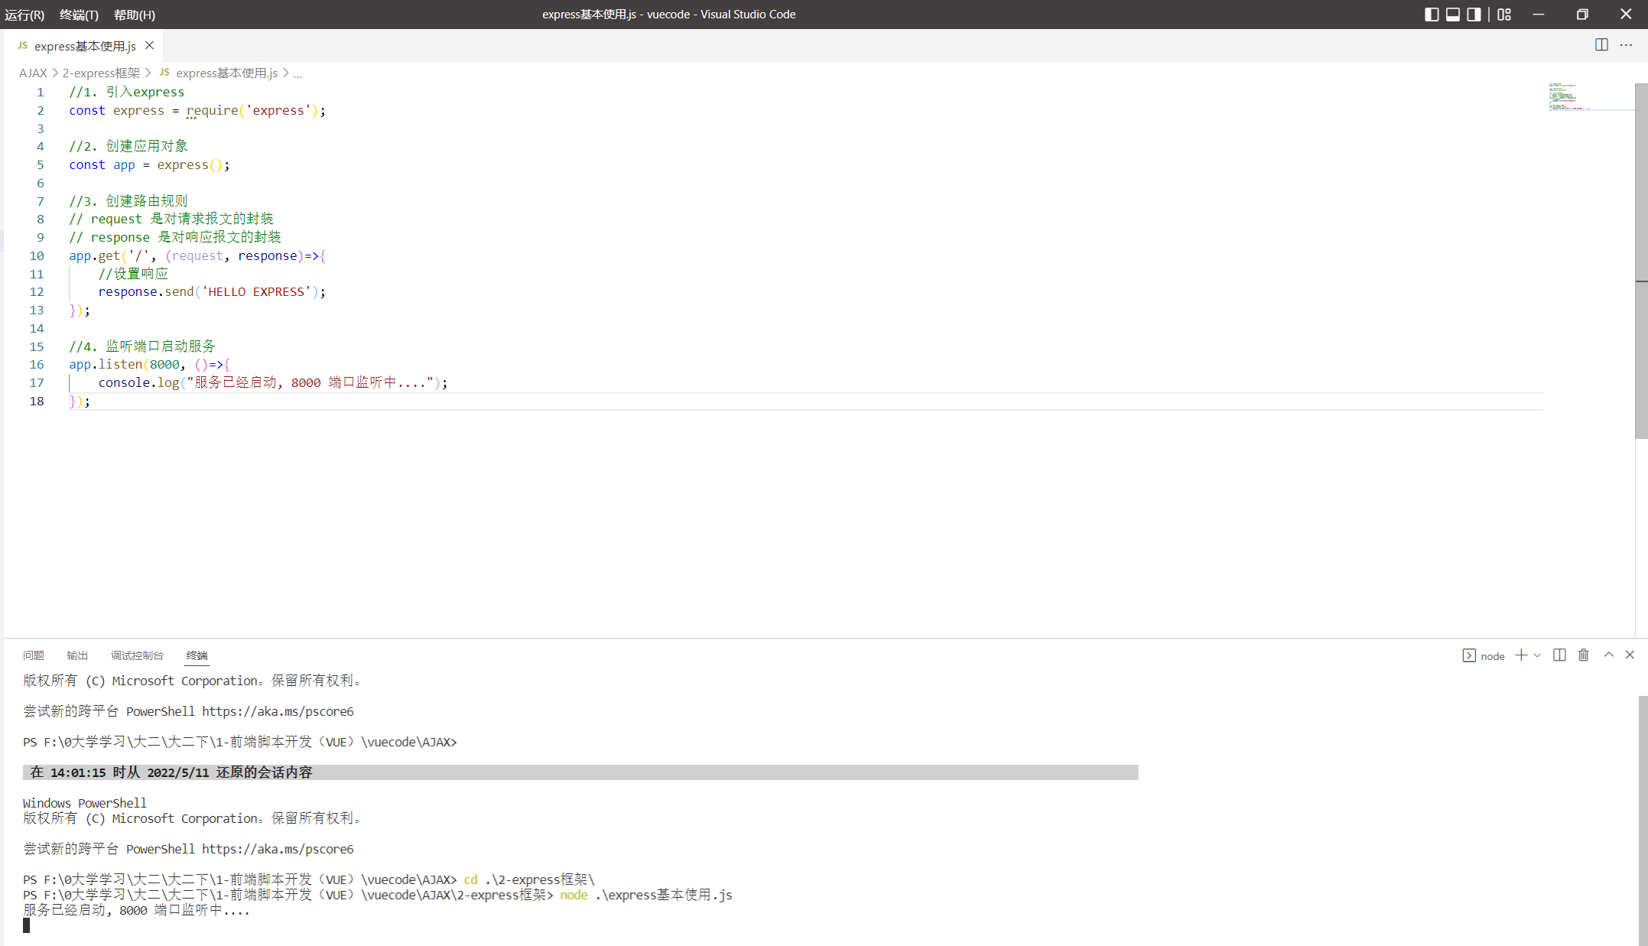
Task: Open customize layout icon in title bar
Action: pyautogui.click(x=1504, y=15)
